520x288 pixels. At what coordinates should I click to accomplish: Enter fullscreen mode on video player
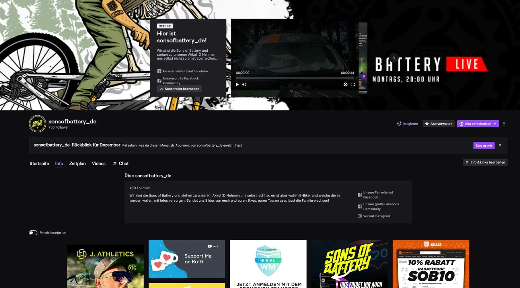(353, 85)
